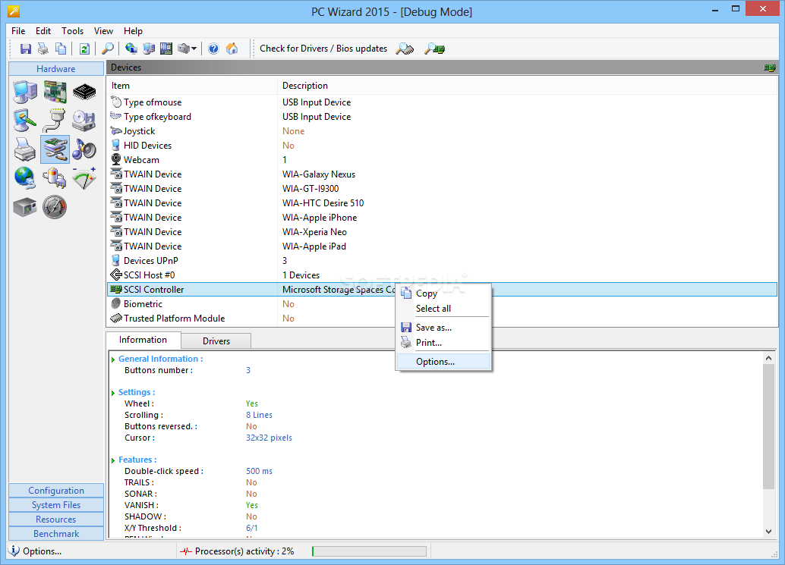This screenshot has height=565, width=785.
Task: Open the System Summary computer icon
Action: [25, 93]
